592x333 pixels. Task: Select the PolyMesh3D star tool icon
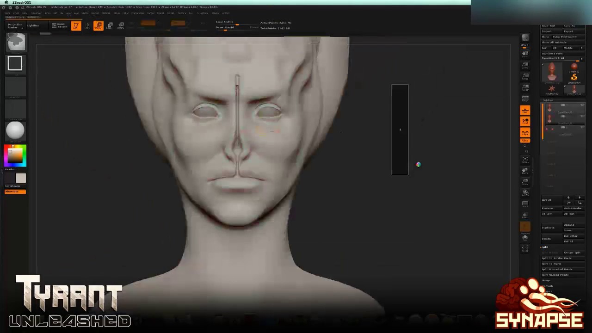tap(552, 89)
